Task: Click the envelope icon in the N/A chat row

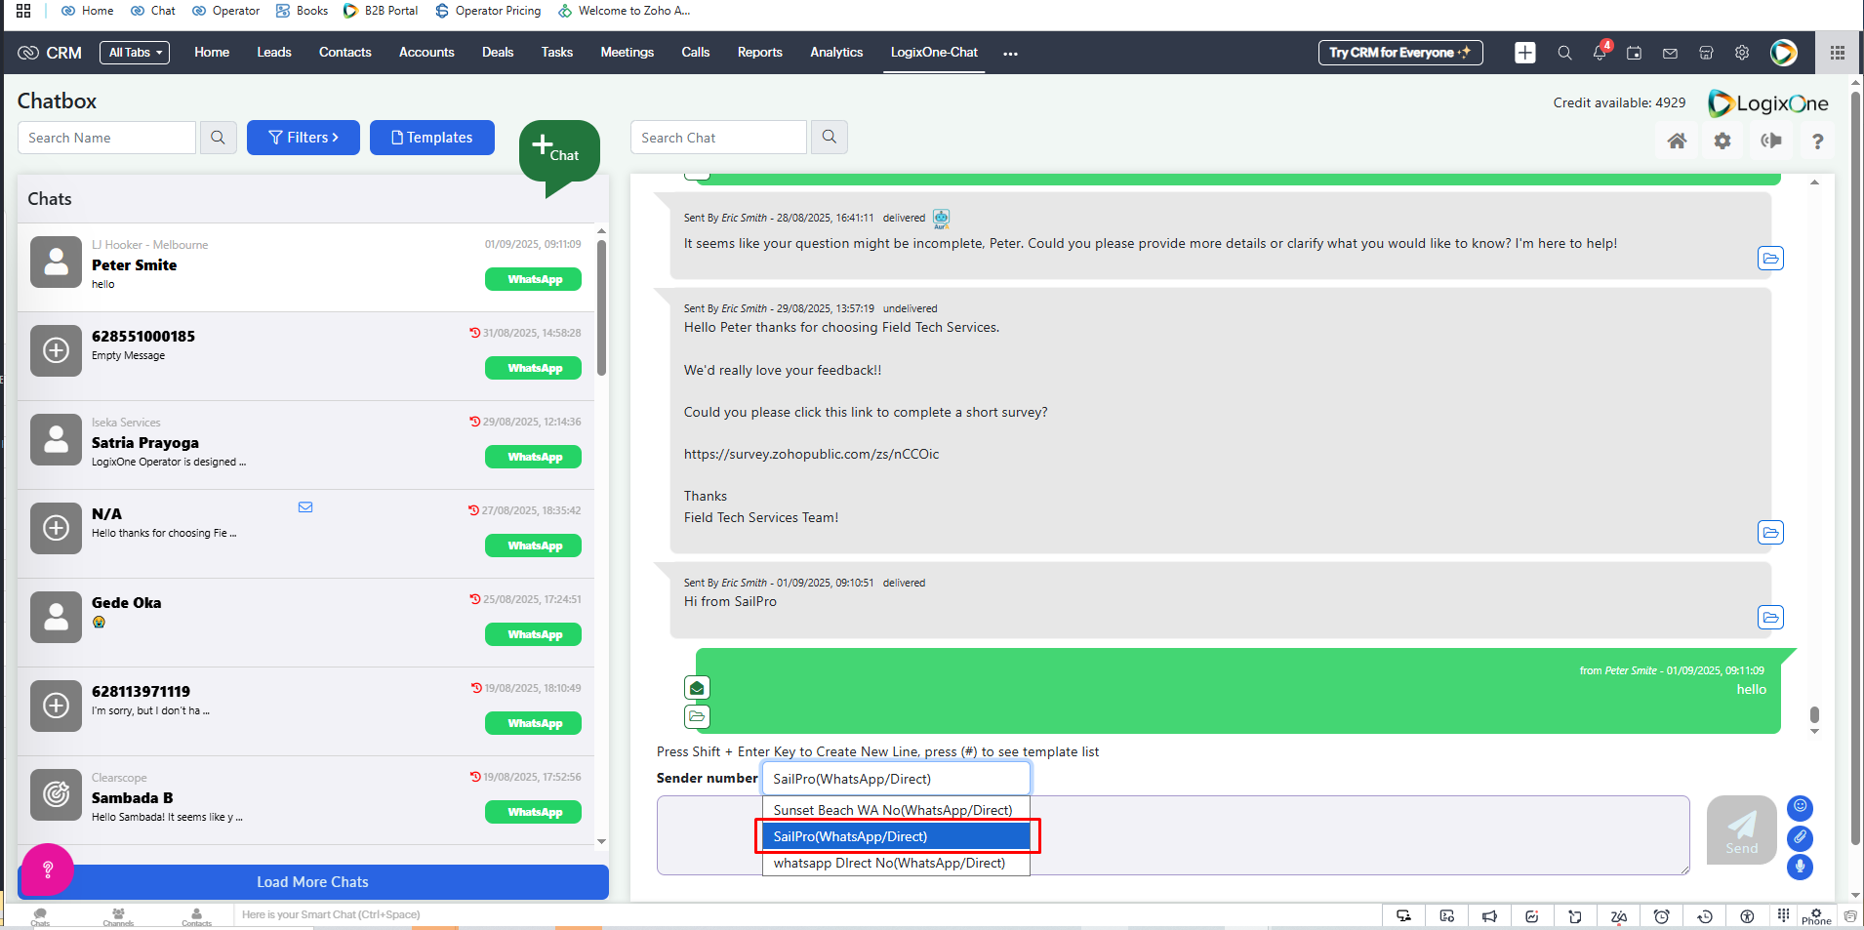Action: click(305, 507)
